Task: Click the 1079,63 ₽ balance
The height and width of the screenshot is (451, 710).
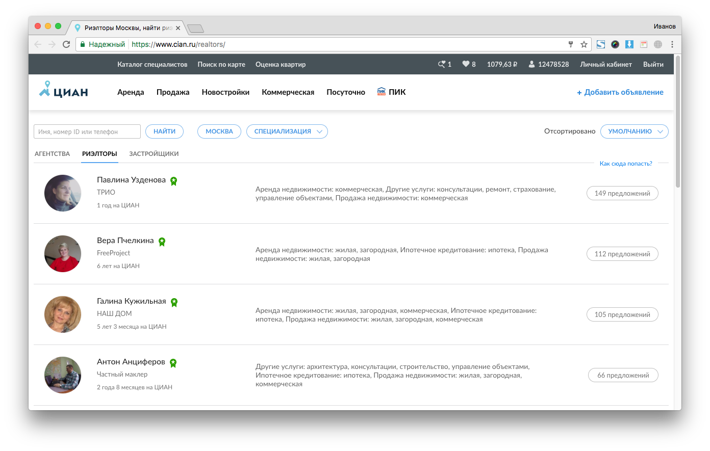Action: (x=502, y=64)
